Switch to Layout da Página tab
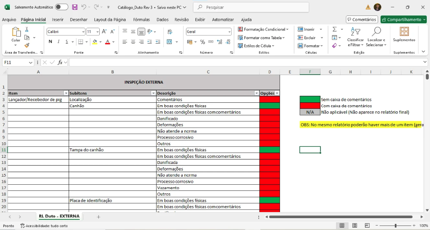The image size is (430, 230). [110, 20]
